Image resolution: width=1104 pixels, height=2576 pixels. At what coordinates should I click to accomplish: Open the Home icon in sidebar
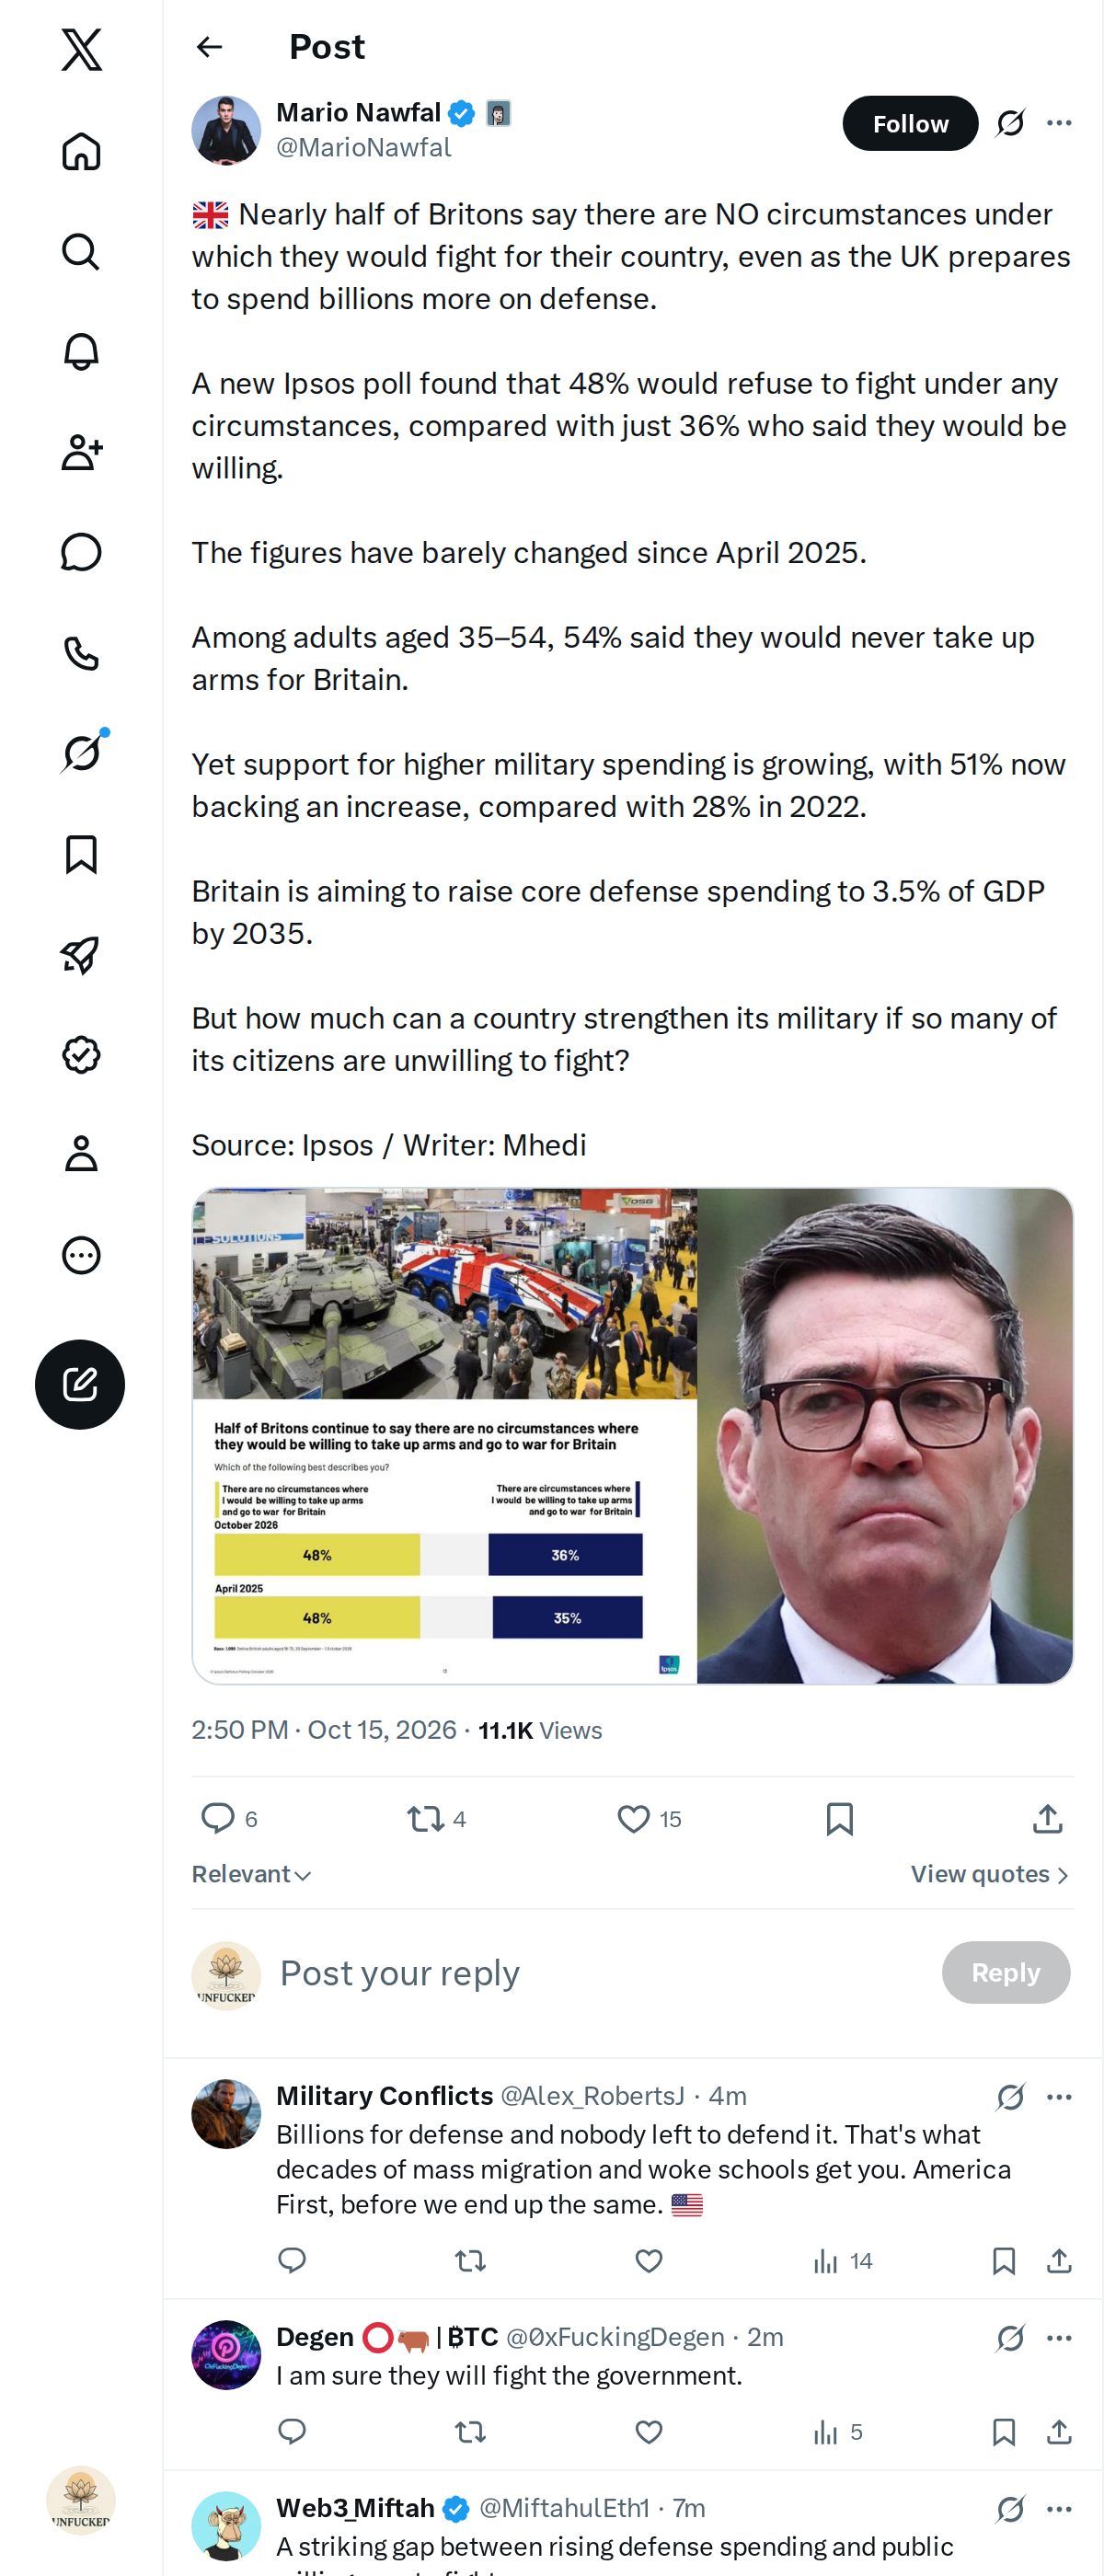tap(81, 151)
